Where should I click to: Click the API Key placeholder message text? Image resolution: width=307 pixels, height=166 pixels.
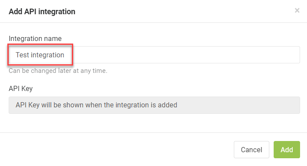[x=96, y=105]
